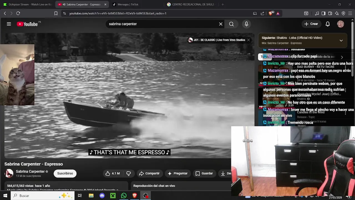Switch to Mensajes TikTok tab
Viewport: 355px width, 200px height.
[128, 4]
